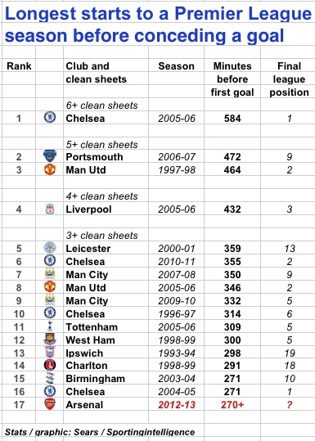
Task: Click the Man City crest in rank 7 row
Action: point(50,273)
